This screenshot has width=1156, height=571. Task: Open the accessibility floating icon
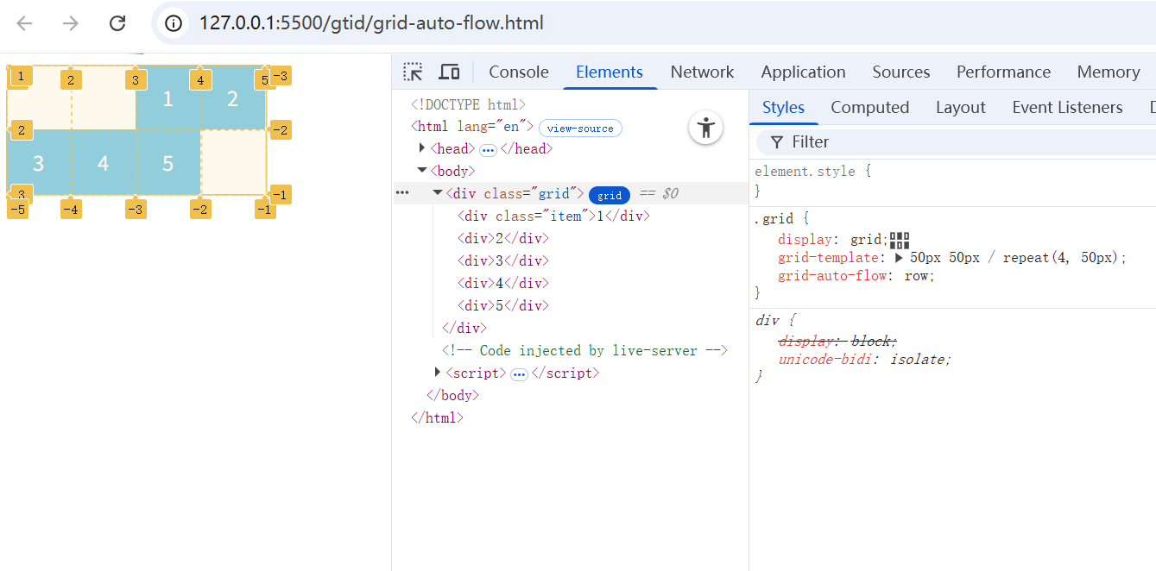pyautogui.click(x=706, y=129)
